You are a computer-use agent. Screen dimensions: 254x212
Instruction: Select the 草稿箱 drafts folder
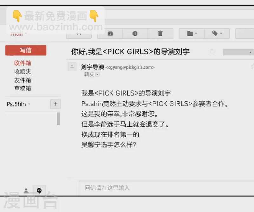point(23,89)
